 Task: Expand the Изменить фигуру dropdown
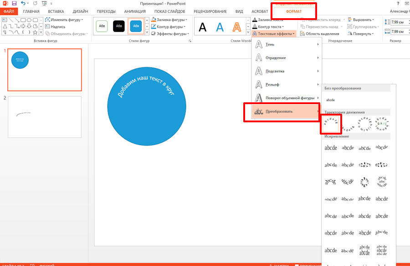[64, 20]
